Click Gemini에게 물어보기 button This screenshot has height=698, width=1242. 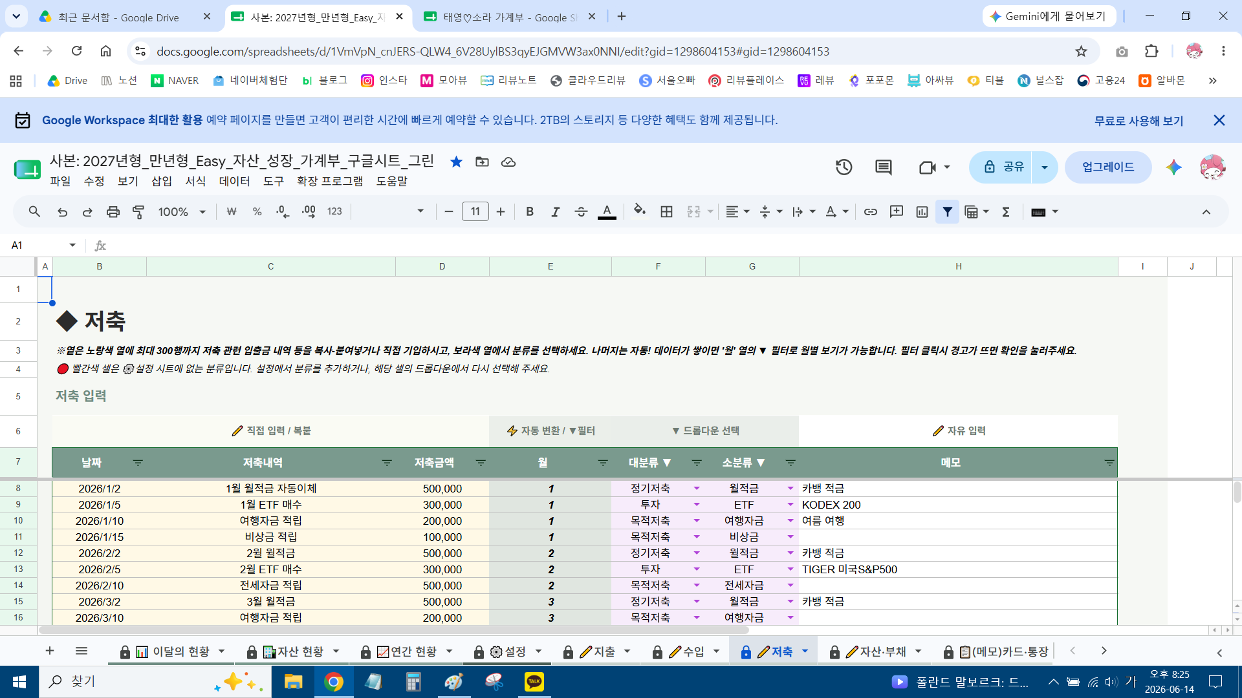(1049, 16)
